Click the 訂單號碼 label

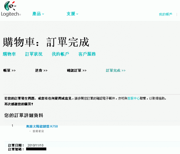coord(16,149)
